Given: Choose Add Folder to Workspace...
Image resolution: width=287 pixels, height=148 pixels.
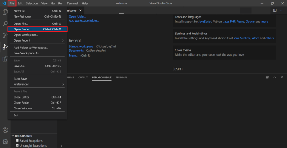Looking at the screenshot, I should pyautogui.click(x=37, y=48).
